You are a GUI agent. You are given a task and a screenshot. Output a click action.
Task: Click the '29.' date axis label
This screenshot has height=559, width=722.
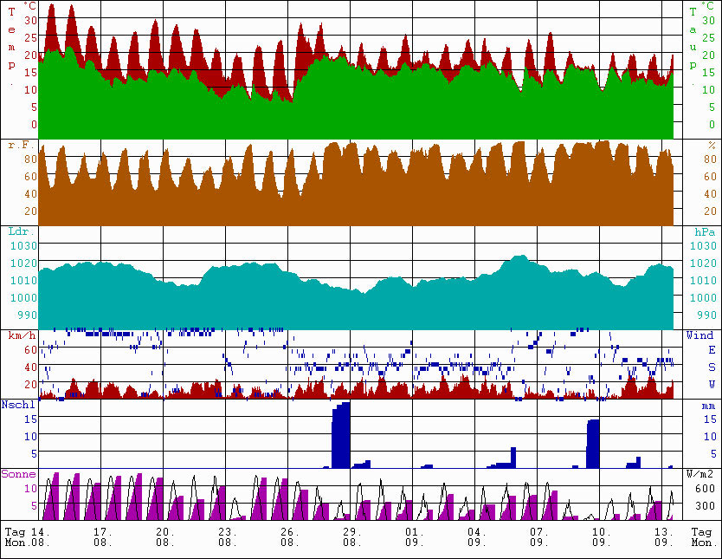pos(352,532)
